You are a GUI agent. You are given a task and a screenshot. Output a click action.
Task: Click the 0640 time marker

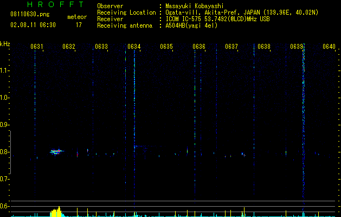[329, 47]
